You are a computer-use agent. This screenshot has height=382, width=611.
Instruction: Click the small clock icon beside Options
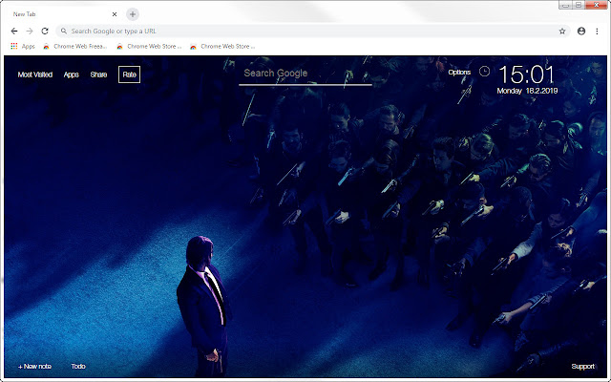pos(484,72)
